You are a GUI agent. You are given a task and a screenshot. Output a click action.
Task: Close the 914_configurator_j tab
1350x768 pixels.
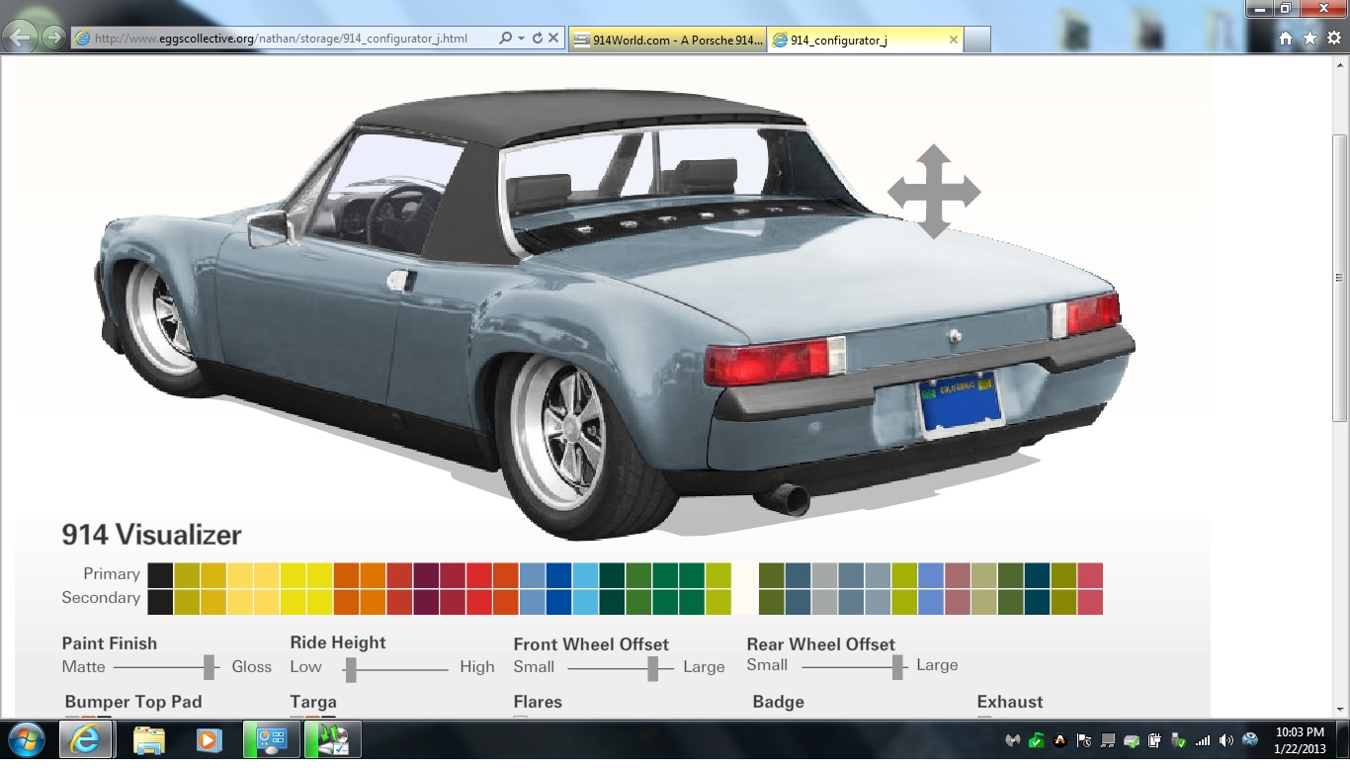pos(953,40)
